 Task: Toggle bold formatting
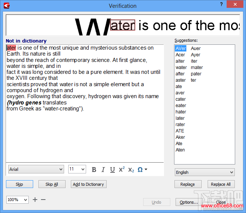[x=94, y=170]
